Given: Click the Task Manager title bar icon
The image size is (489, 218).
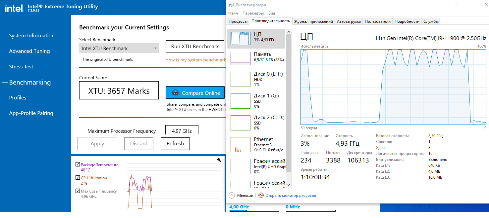Looking at the screenshot, I should pyautogui.click(x=231, y=5).
